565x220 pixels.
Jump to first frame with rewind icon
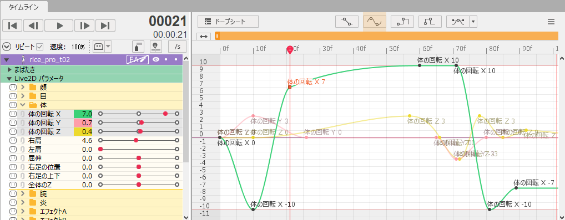pyautogui.click(x=12, y=25)
